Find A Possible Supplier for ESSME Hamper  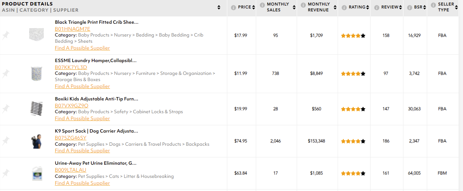click(82, 86)
